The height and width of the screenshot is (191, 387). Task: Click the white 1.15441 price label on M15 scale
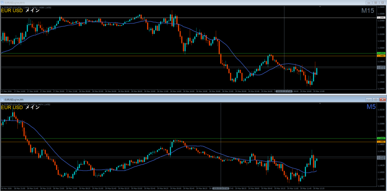coord(381,18)
